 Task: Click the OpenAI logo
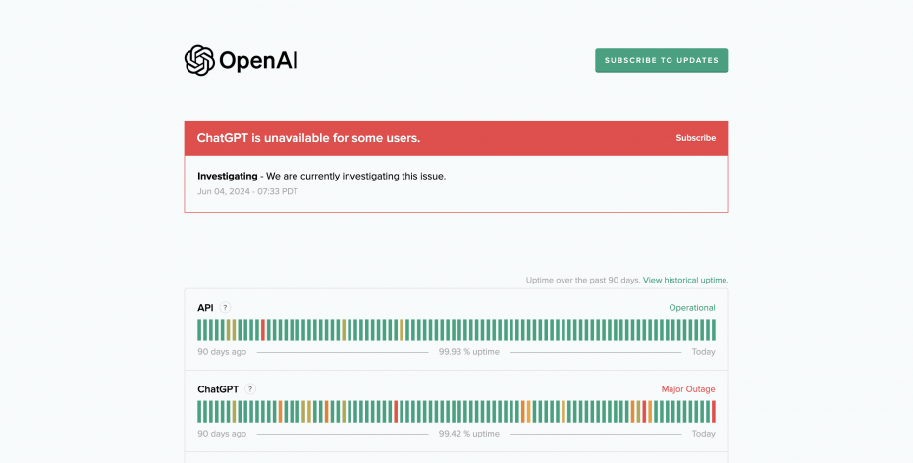coord(242,60)
